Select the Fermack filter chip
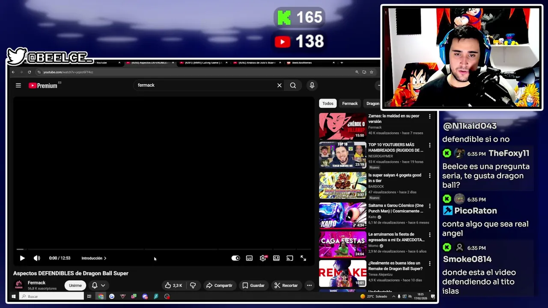 pos(350,104)
